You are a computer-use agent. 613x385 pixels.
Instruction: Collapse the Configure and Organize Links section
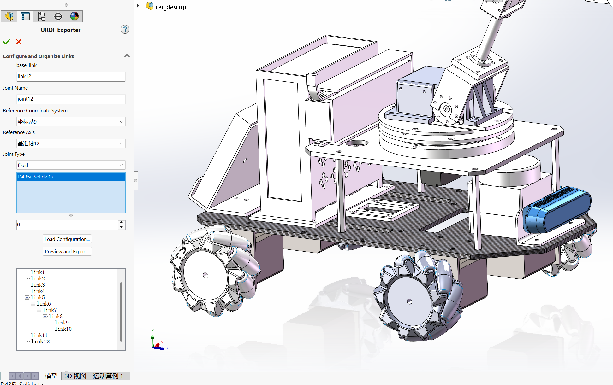127,56
